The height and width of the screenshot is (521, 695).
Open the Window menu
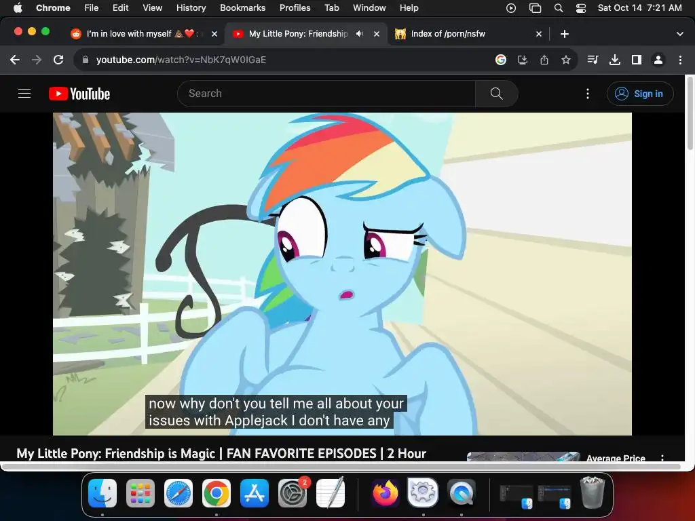coord(369,7)
